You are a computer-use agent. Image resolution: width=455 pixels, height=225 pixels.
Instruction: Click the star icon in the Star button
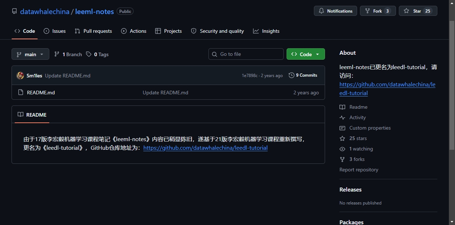point(406,11)
